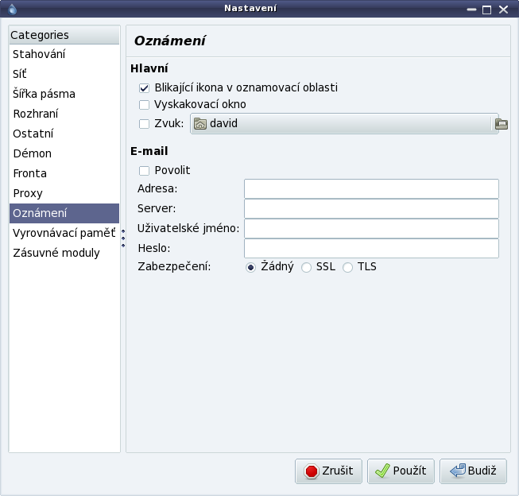The height and width of the screenshot is (496, 519).
Task: Click the Použít apply button
Action: tap(401, 471)
